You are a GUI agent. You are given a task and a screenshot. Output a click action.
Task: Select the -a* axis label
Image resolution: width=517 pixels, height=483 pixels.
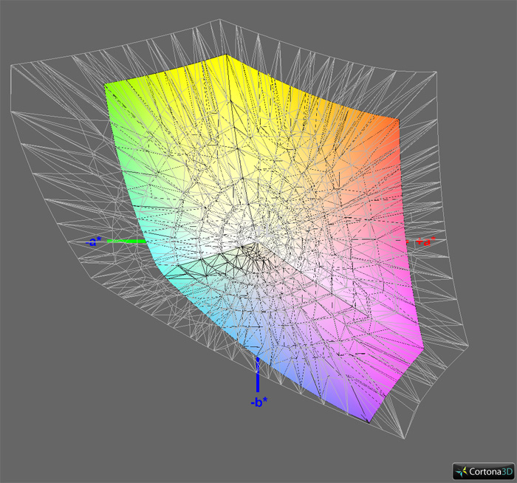pyautogui.click(x=94, y=241)
